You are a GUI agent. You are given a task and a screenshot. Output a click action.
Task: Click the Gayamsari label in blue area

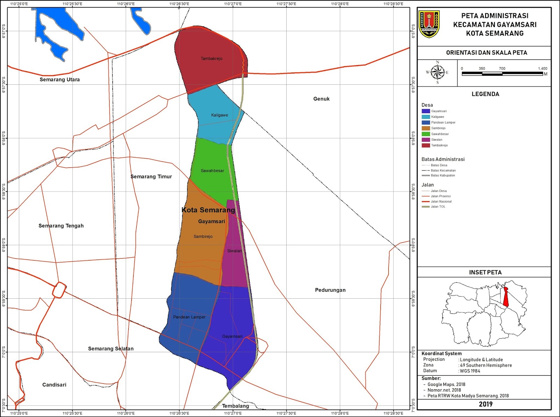(x=232, y=336)
